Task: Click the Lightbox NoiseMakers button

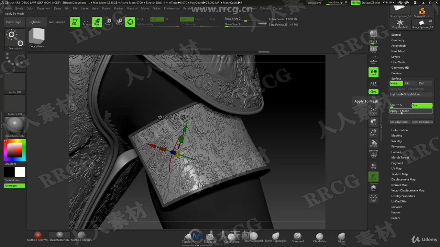Action: point(411,94)
